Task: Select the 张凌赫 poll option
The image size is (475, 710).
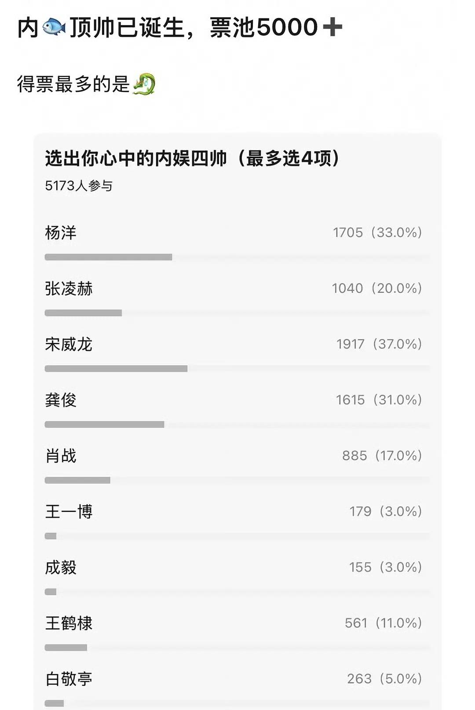Action: (x=237, y=299)
